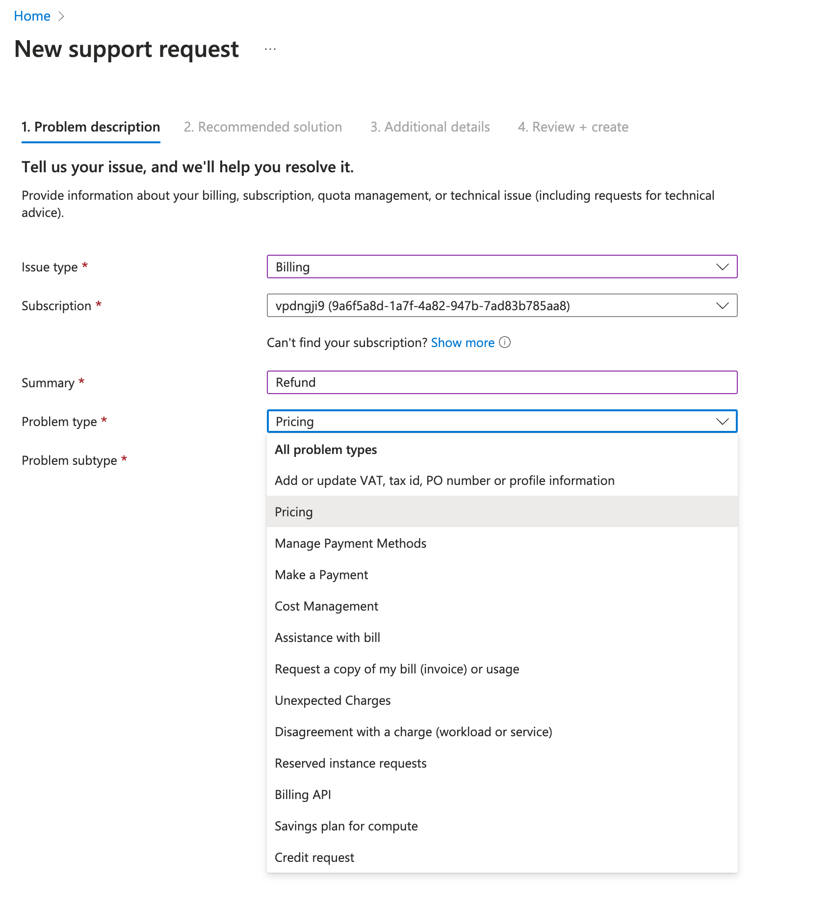Click the Summary input field
The height and width of the screenshot is (907, 830).
[502, 382]
